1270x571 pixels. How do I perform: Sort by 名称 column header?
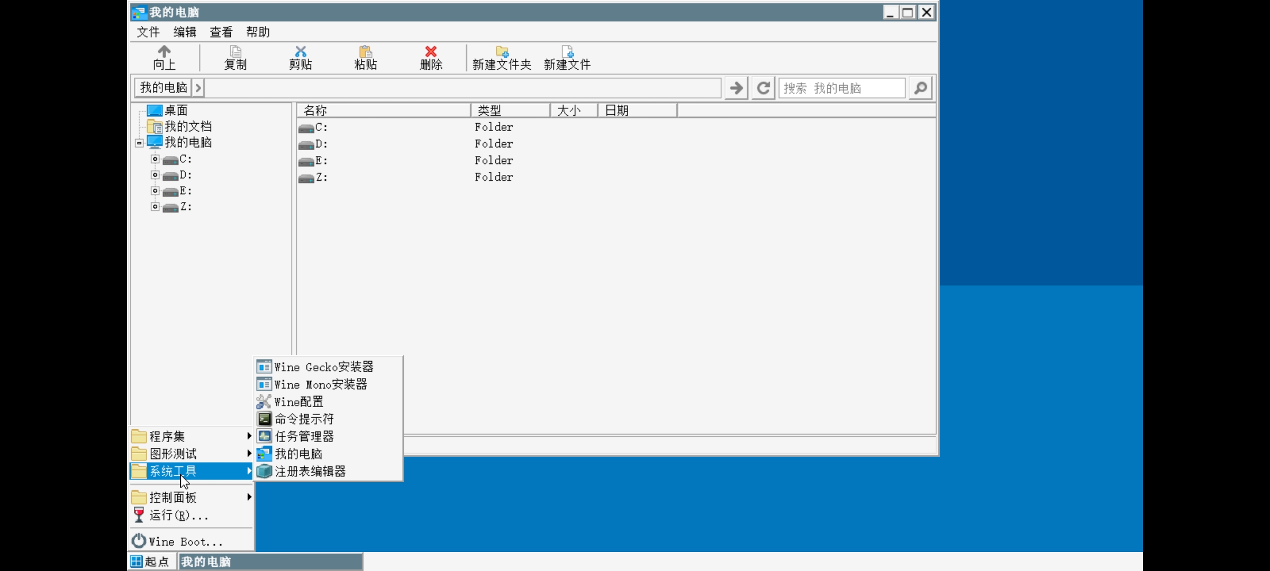tap(384, 110)
